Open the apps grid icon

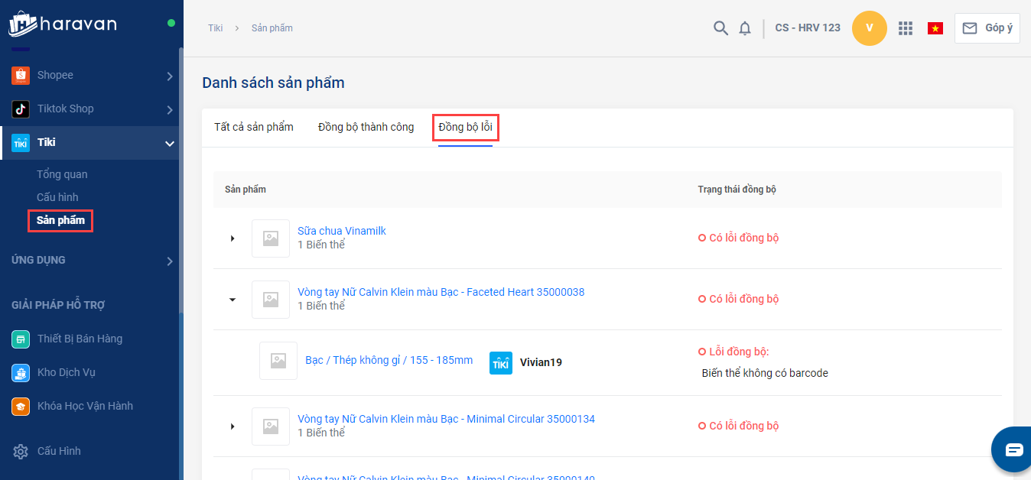(906, 28)
